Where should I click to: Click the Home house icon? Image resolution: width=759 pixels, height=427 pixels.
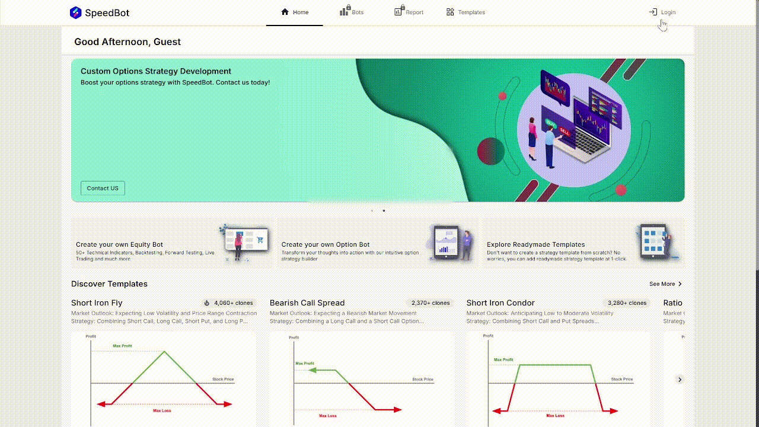click(x=285, y=12)
